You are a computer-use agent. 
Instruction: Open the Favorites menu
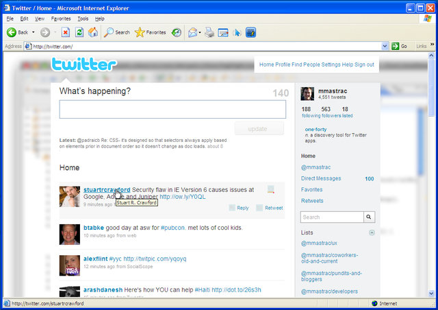click(61, 19)
